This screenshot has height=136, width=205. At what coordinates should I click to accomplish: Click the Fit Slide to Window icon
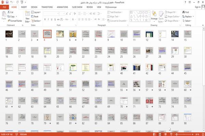coord(203,134)
